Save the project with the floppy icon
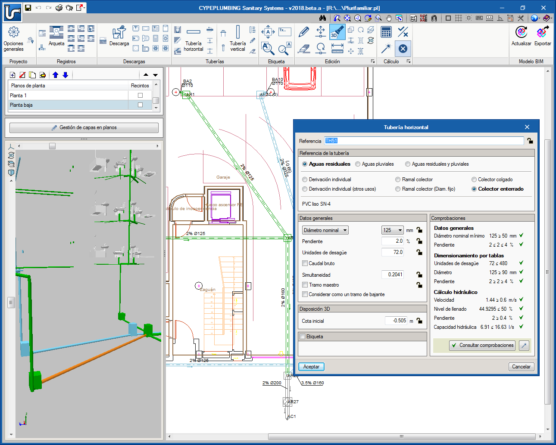This screenshot has width=556, height=445. [x=28, y=8]
